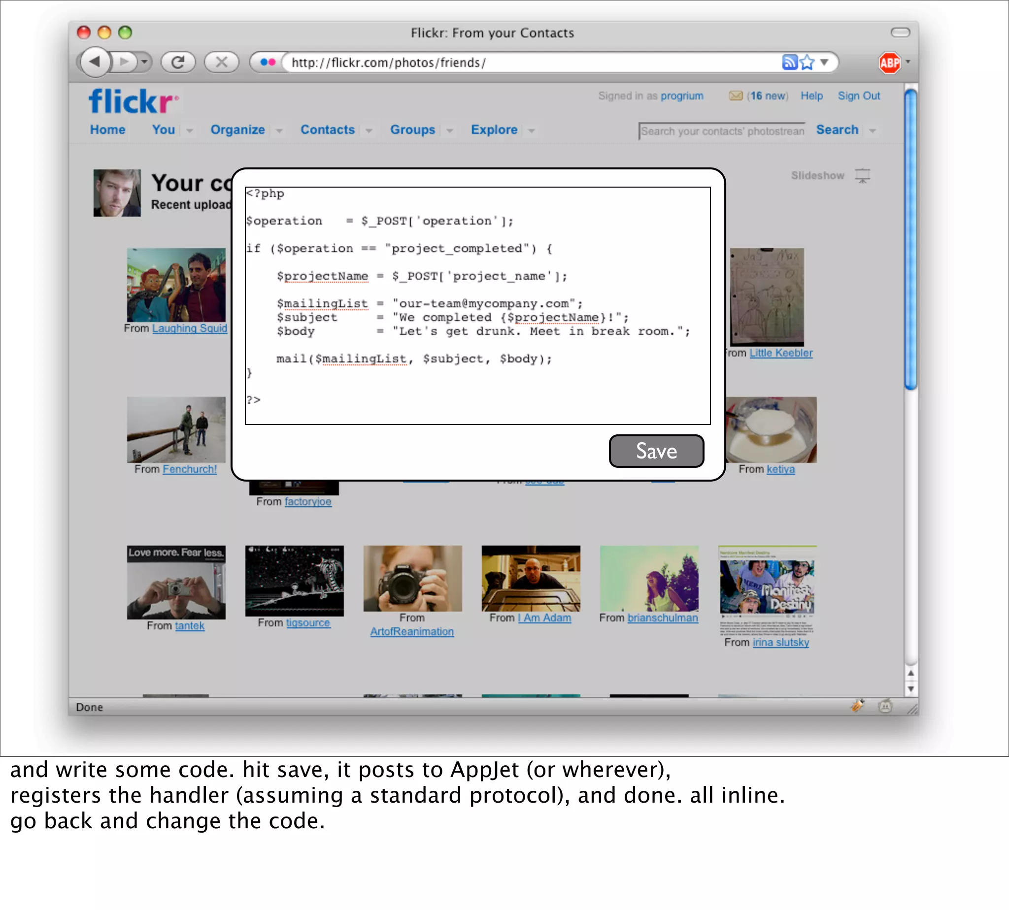Expand the Contacts dropdown arrow
The image size is (1009, 910).
[x=369, y=130]
